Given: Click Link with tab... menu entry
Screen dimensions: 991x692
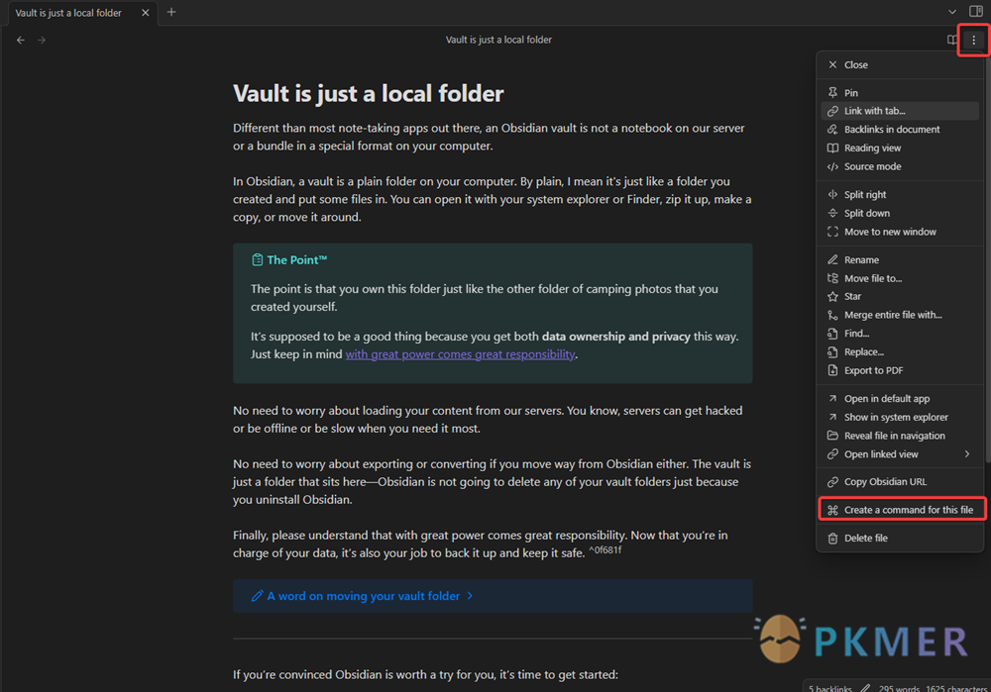Looking at the screenshot, I should tap(900, 111).
